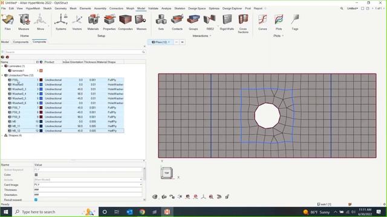Image resolution: width=387 pixels, height=217 pixels.
Task: Open the Curves tool
Action: (262, 22)
